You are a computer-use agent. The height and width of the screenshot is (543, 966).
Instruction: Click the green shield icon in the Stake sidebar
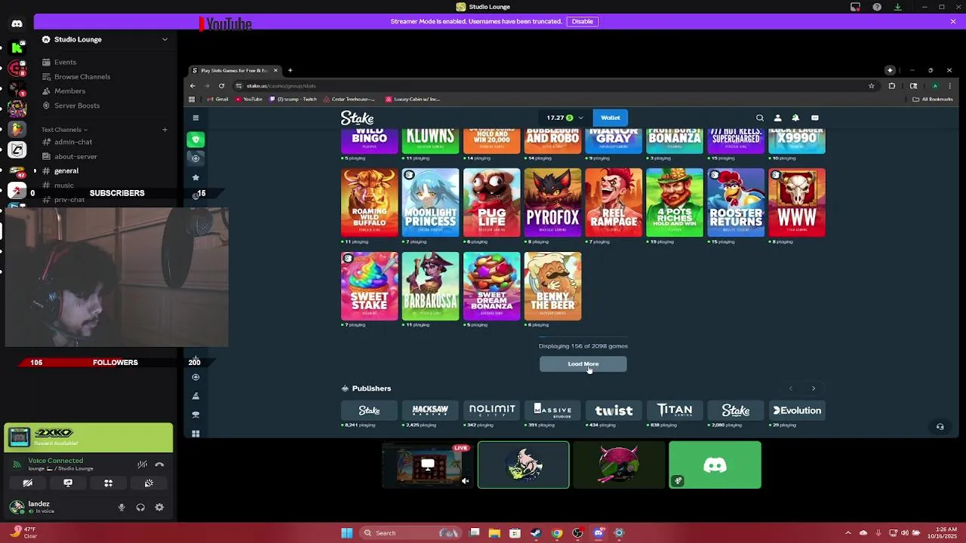(195, 140)
